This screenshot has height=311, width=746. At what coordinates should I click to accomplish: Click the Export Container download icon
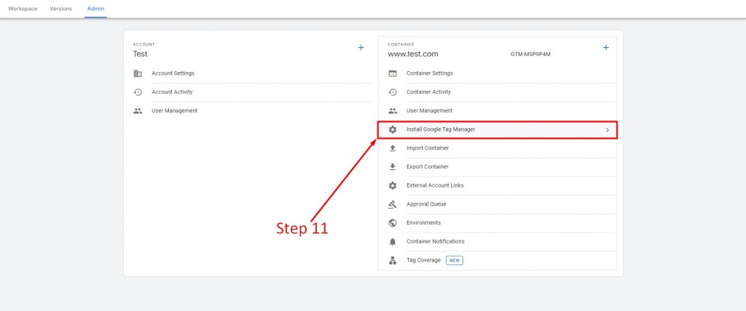(393, 166)
